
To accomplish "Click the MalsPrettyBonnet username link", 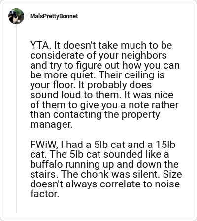I will pyautogui.click(x=54, y=16).
